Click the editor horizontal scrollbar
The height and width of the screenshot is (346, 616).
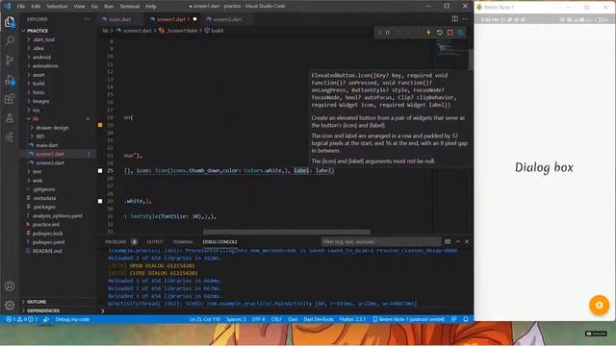287,232
